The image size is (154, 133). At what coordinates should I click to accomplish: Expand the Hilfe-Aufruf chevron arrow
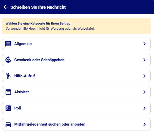[x=145, y=76]
